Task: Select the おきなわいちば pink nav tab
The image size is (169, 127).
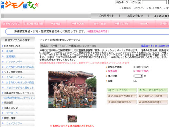Action: click(11, 24)
